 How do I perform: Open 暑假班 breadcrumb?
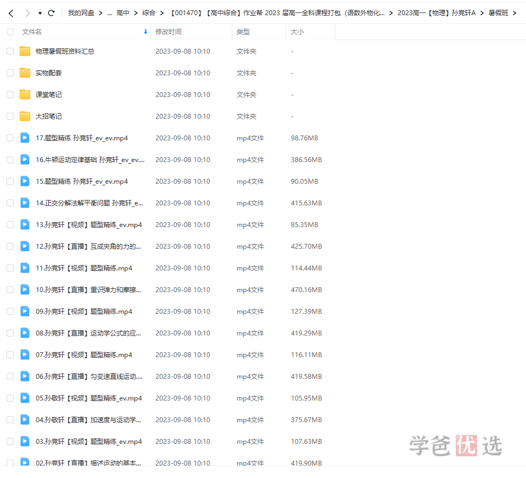click(x=498, y=13)
